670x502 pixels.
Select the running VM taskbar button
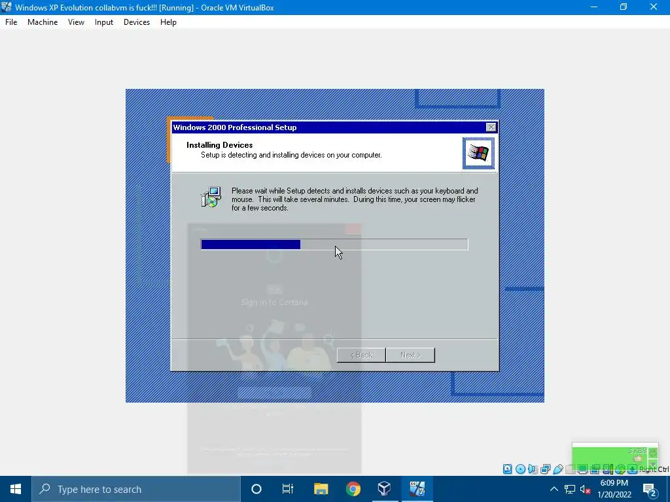pyautogui.click(x=417, y=489)
